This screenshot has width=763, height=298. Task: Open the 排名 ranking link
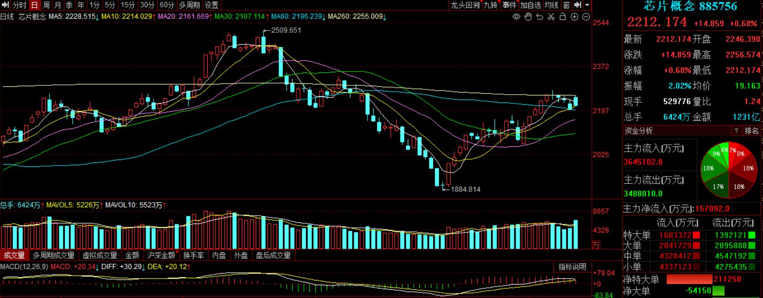pos(751,131)
